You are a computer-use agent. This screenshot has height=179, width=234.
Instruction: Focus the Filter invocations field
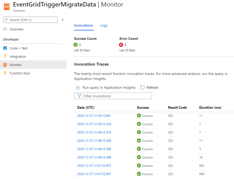pyautogui.click(x=113, y=96)
